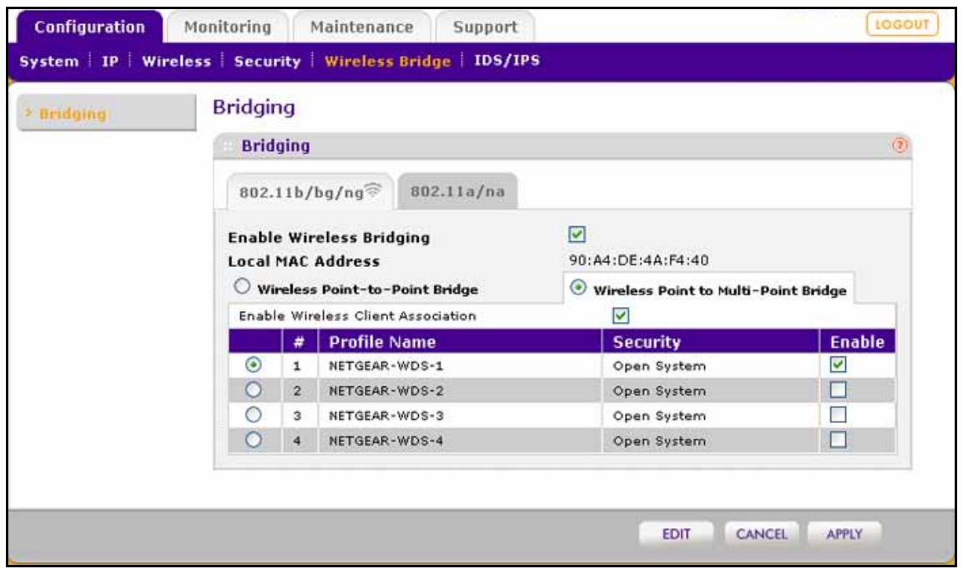
Task: Click the NETGEAR-WDS-4 profile name
Action: point(386,441)
